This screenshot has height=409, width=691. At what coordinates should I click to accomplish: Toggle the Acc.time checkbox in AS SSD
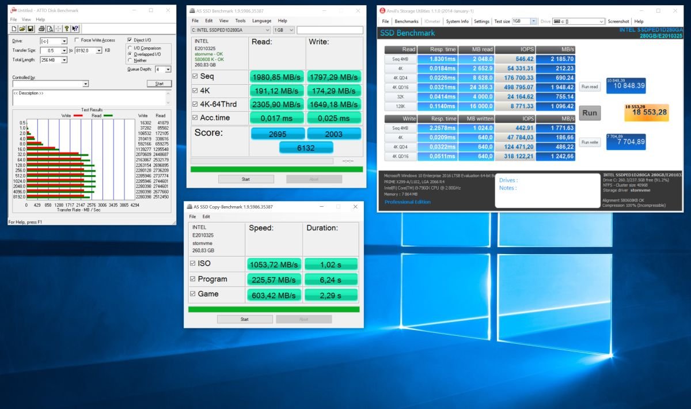coord(195,118)
